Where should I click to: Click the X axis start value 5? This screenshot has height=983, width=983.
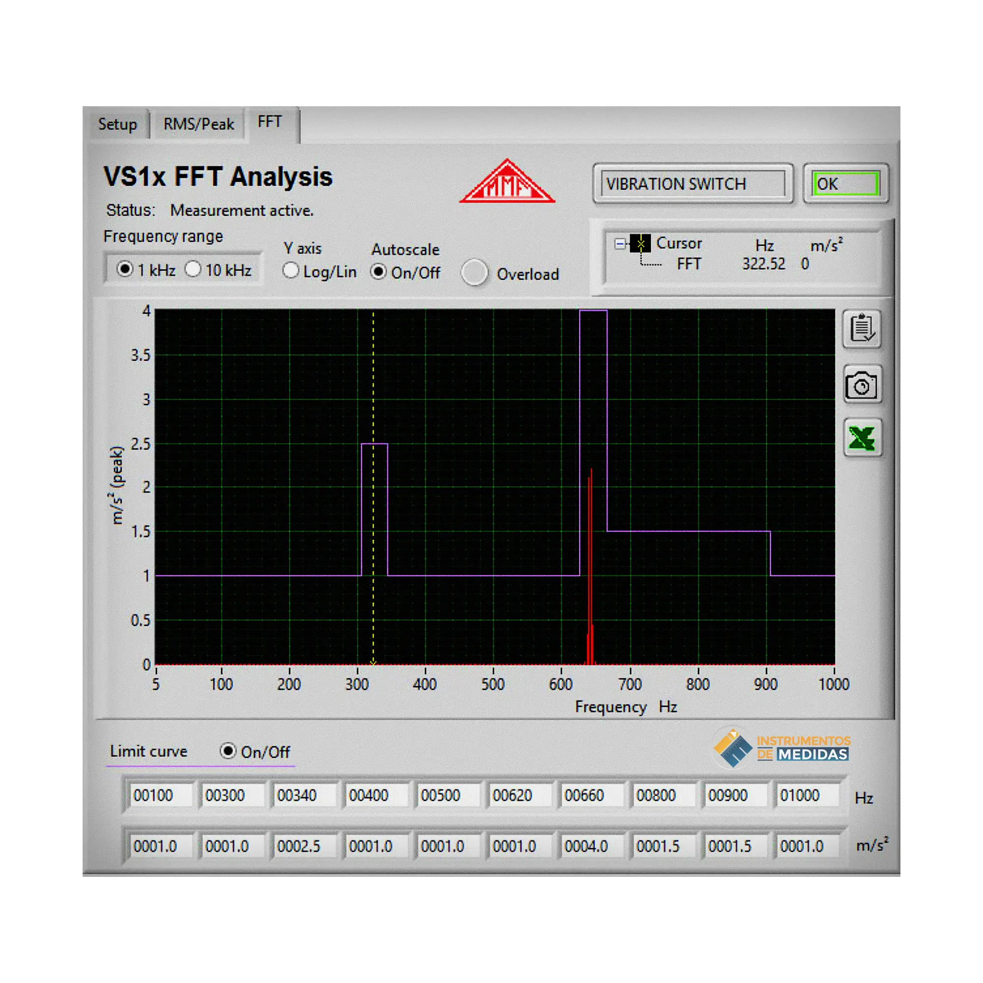pos(156,684)
